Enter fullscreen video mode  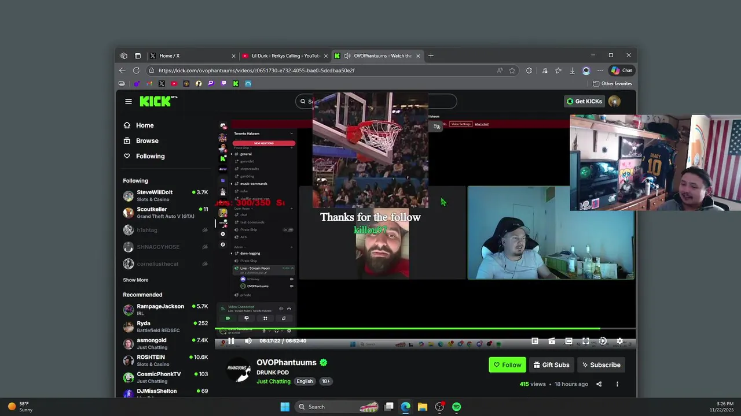pos(586,341)
